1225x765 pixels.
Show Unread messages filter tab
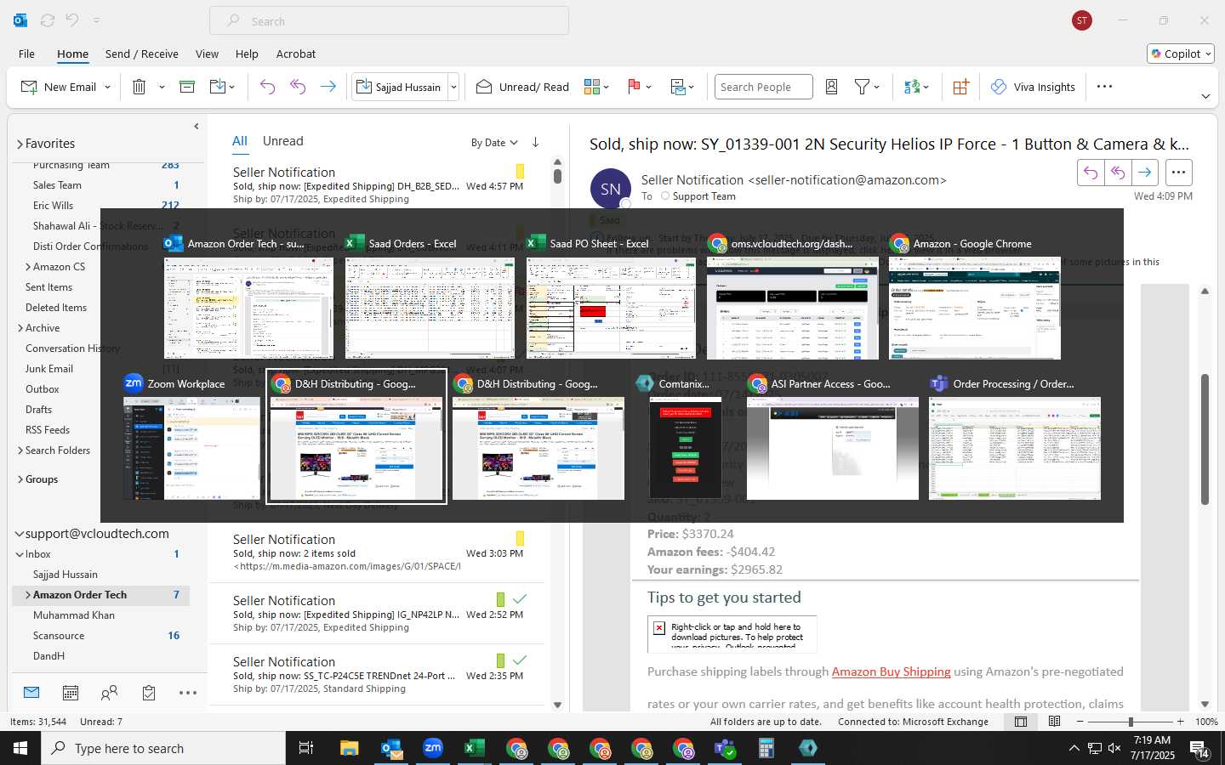pos(282,141)
